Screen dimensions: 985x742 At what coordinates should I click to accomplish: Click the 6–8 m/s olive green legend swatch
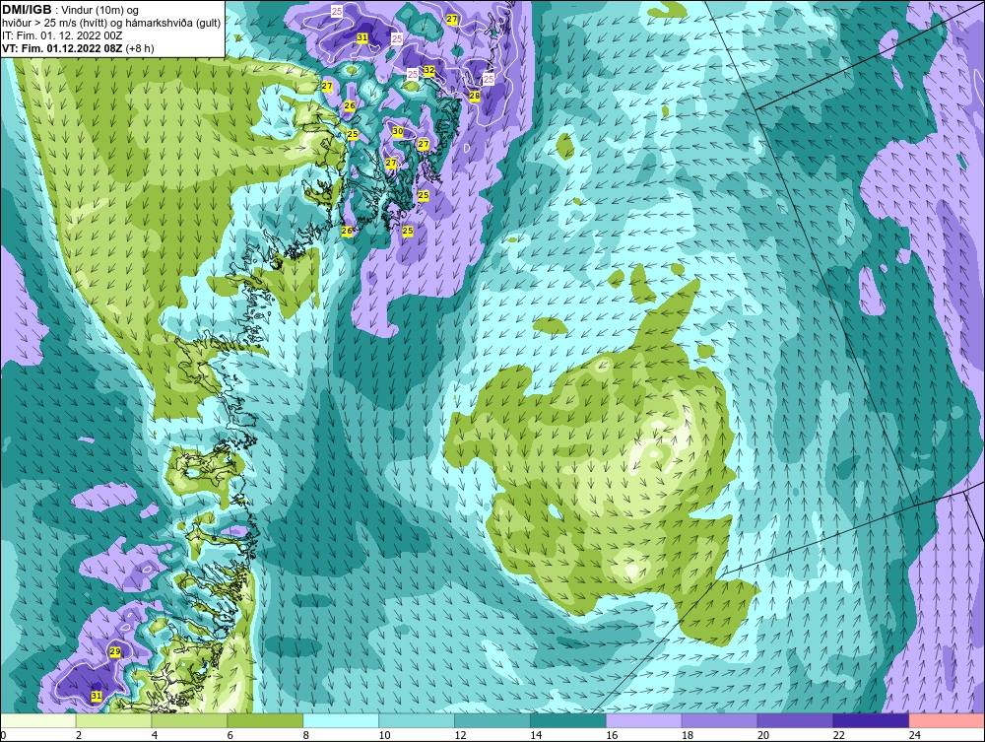[265, 720]
